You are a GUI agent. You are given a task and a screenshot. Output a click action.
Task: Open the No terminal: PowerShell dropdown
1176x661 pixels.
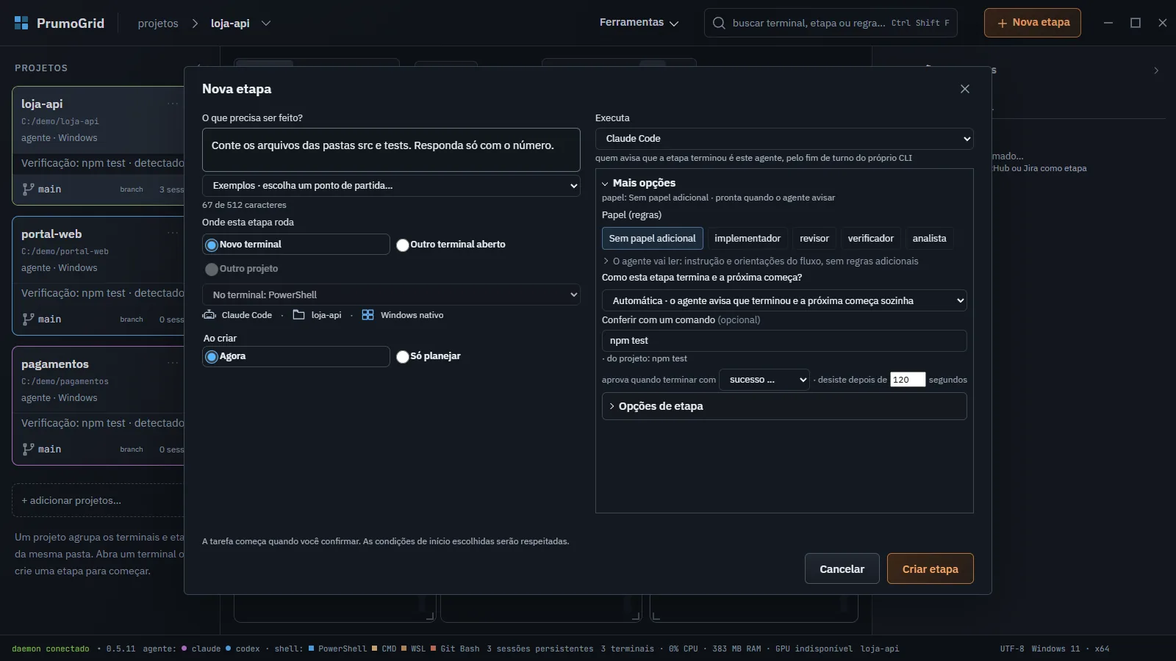click(391, 295)
